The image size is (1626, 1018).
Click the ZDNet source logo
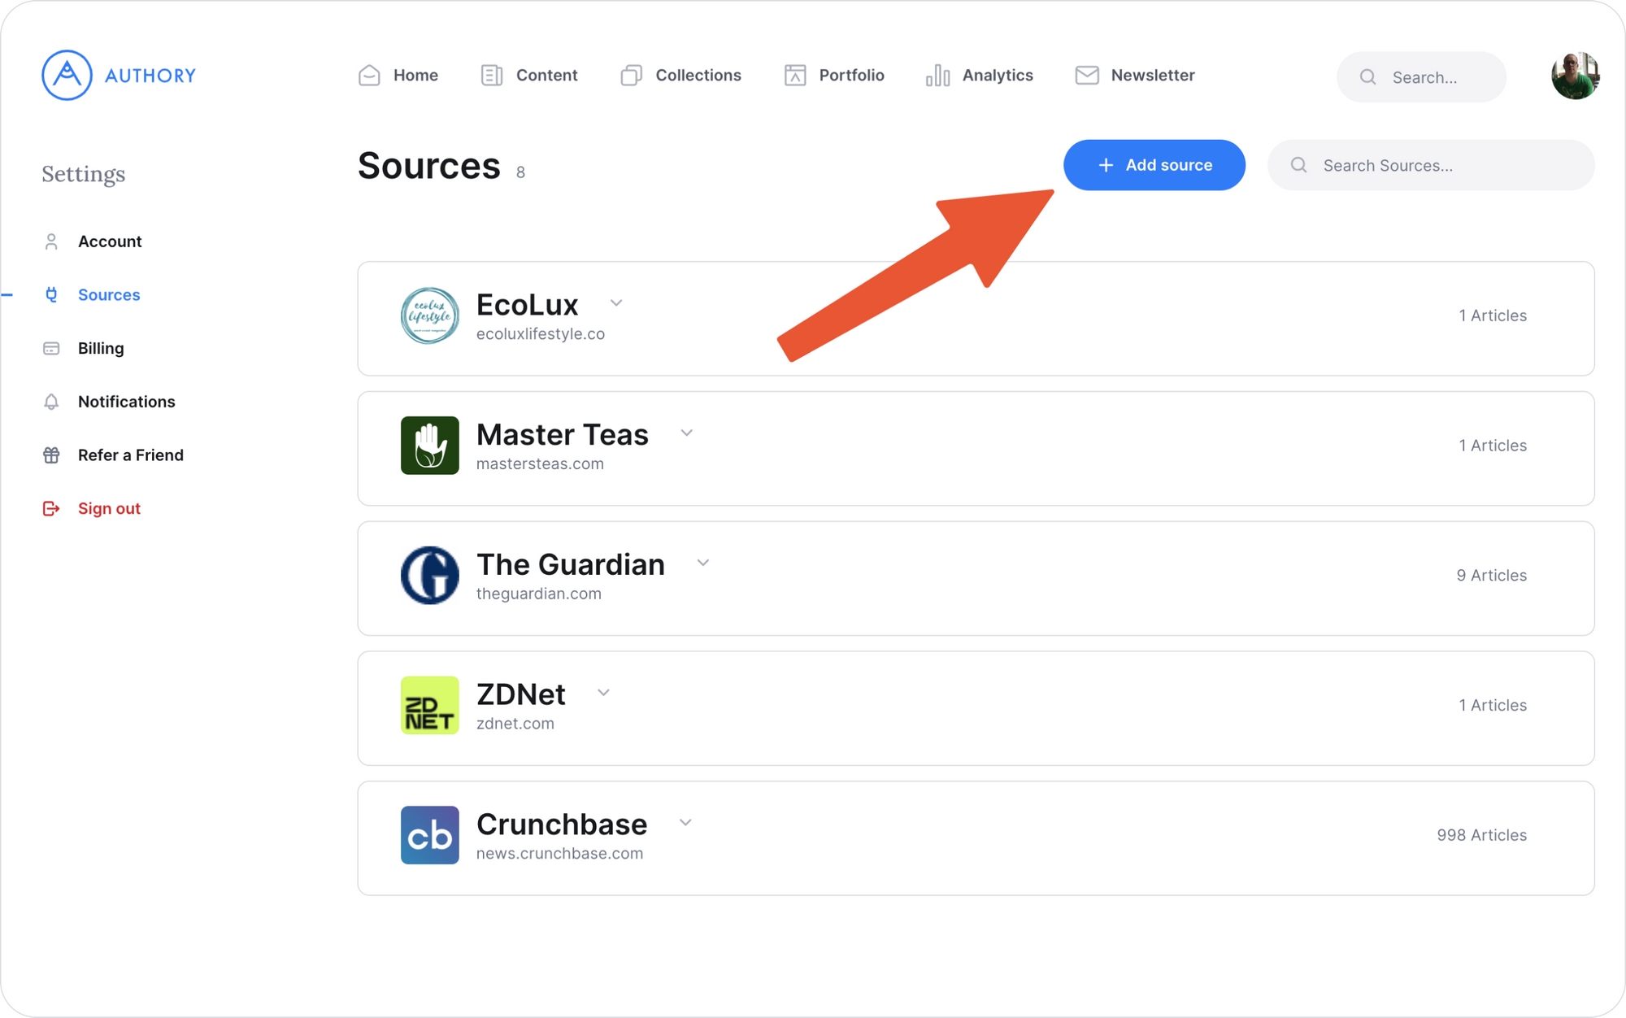pyautogui.click(x=429, y=705)
